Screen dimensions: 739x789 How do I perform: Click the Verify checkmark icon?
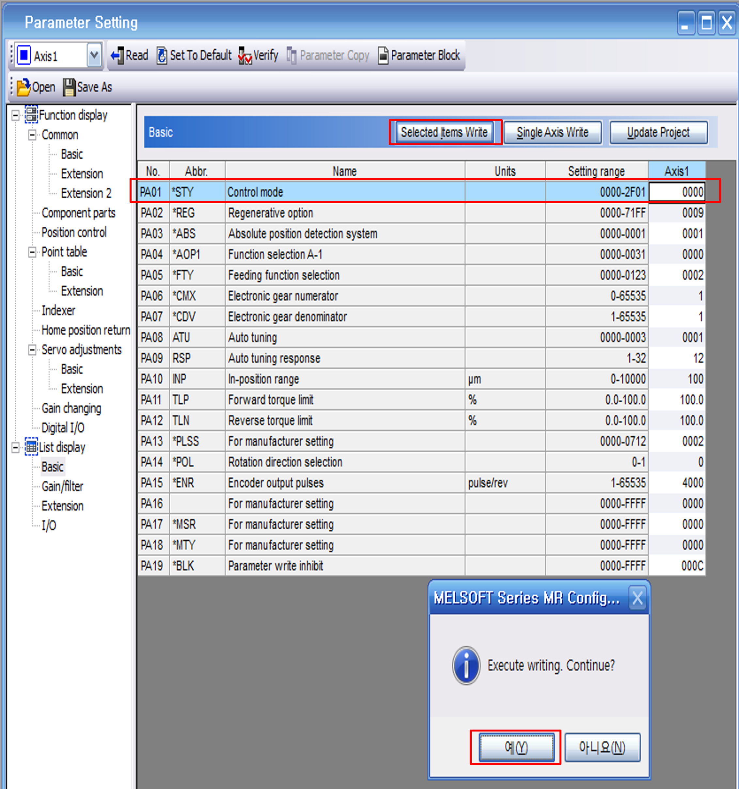245,56
